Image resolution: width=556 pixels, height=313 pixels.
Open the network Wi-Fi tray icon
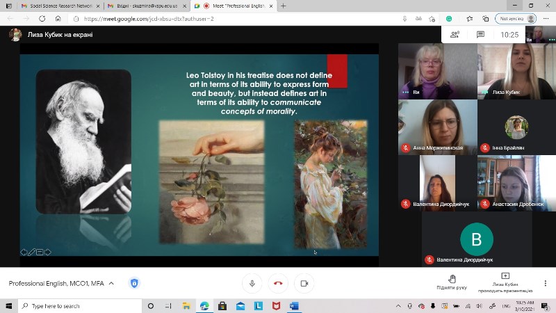468,306
